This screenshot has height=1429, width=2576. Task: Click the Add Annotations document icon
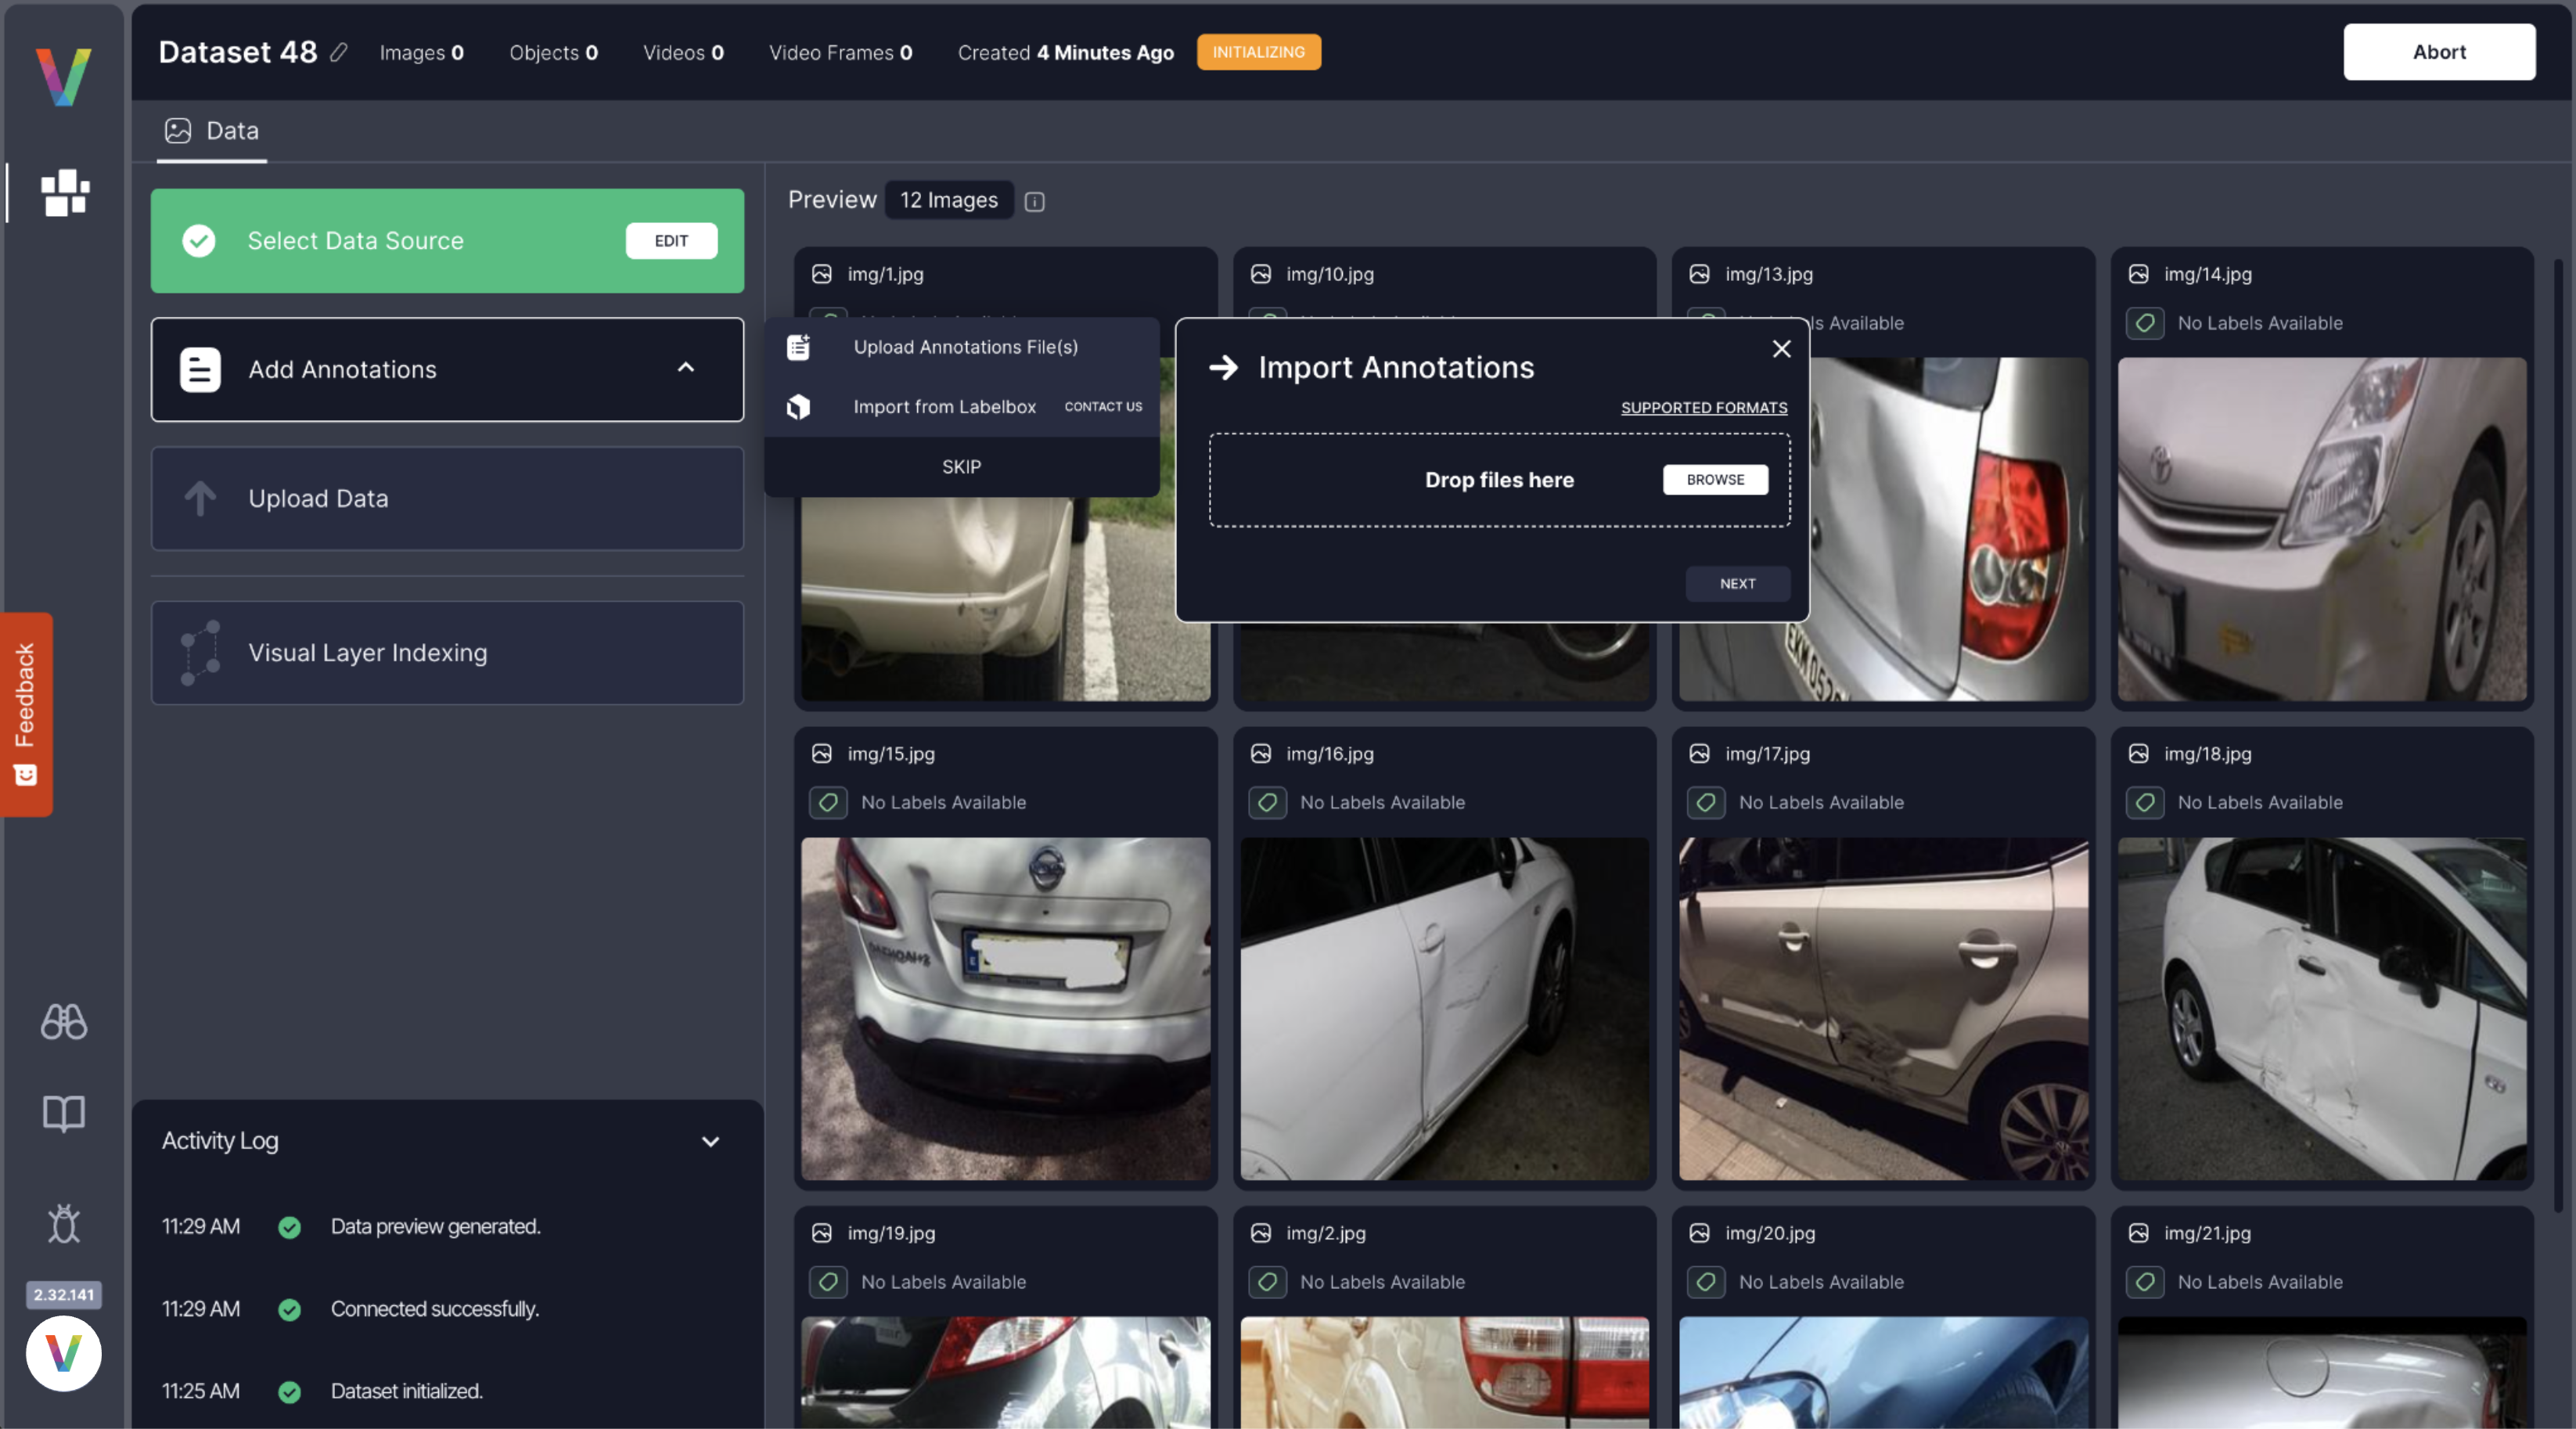click(x=200, y=369)
